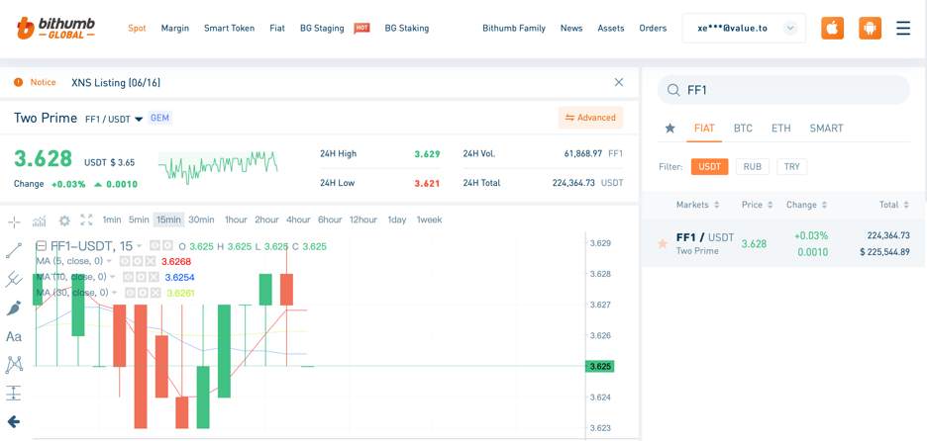Open FF1-USDT, 15 legend dropdown arrow

140,246
